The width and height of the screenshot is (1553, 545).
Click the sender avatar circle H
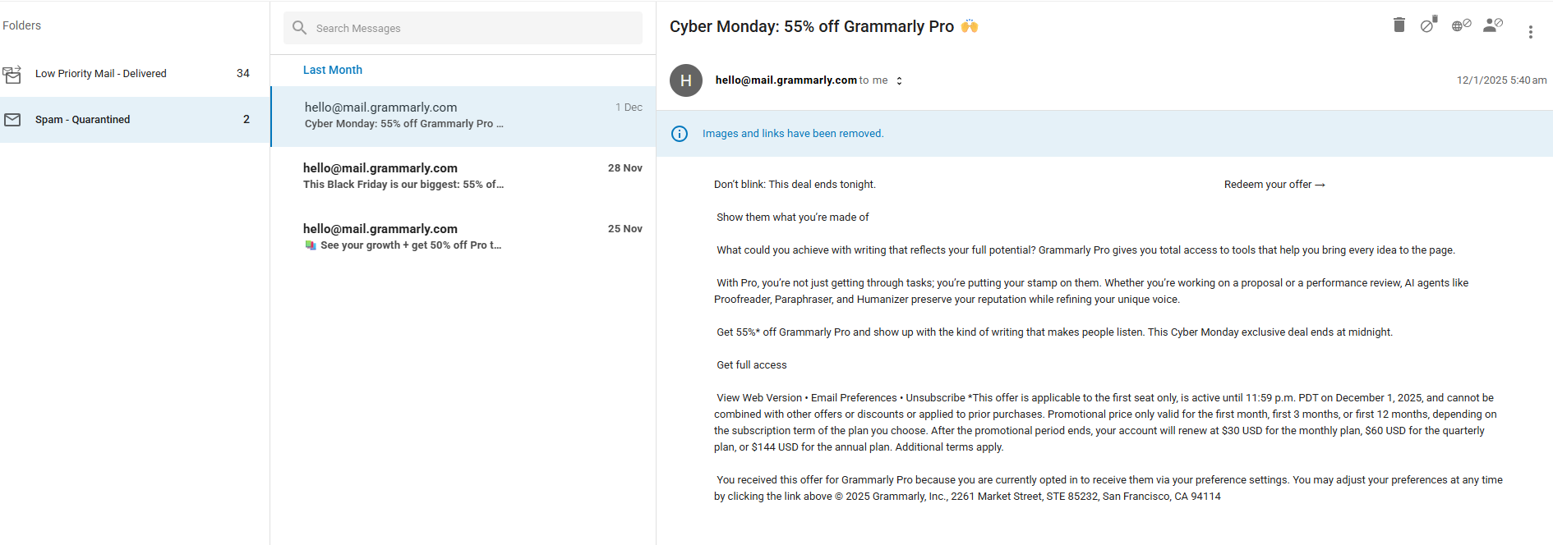click(x=686, y=80)
